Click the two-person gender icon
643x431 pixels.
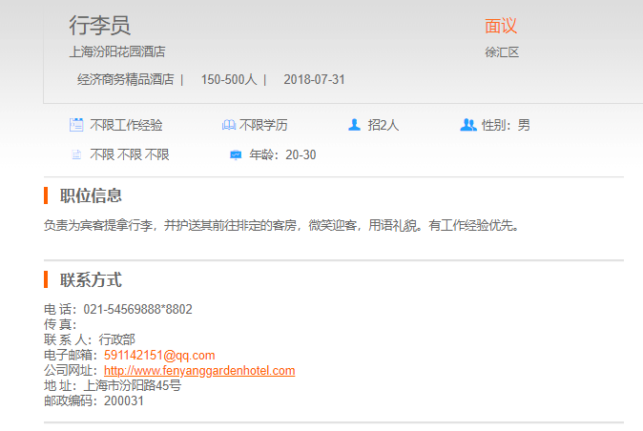(x=467, y=125)
